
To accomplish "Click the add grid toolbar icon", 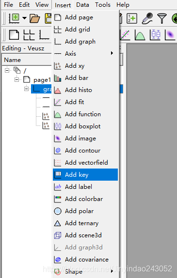I will tap(29, 34).
